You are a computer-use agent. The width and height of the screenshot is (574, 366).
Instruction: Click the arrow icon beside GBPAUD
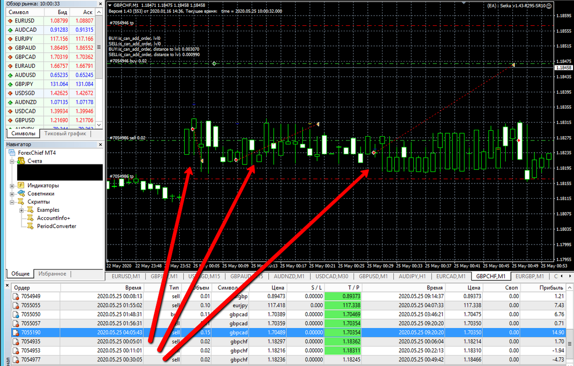point(10,48)
